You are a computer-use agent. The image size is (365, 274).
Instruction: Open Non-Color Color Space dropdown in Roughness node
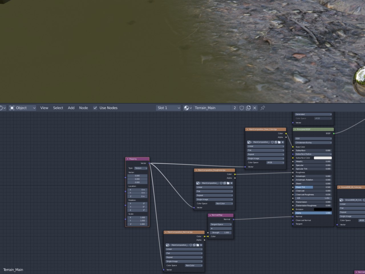224,203
